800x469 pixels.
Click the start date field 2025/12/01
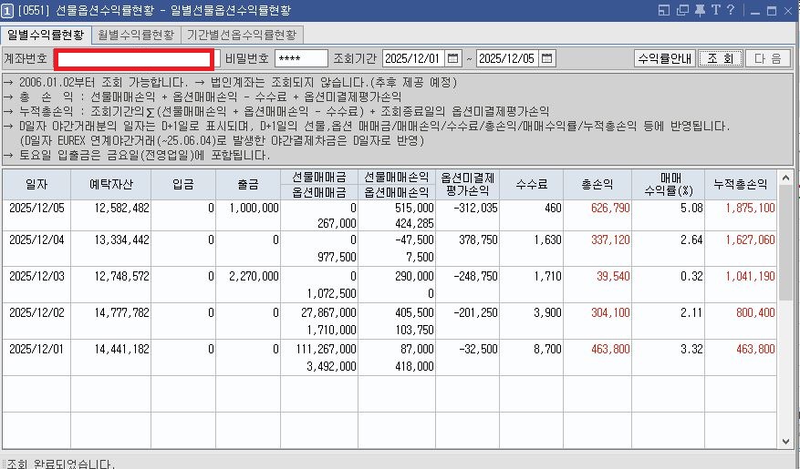[x=414, y=58]
